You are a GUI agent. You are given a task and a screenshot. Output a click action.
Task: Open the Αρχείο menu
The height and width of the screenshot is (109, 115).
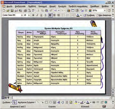pyautogui.click(x=9, y=6)
